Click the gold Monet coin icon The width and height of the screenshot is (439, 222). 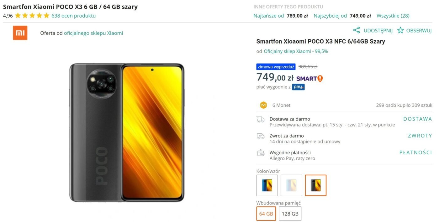click(263, 105)
